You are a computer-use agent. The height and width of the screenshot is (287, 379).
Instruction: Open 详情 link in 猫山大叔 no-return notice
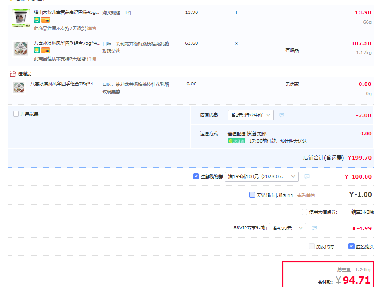[92, 29]
